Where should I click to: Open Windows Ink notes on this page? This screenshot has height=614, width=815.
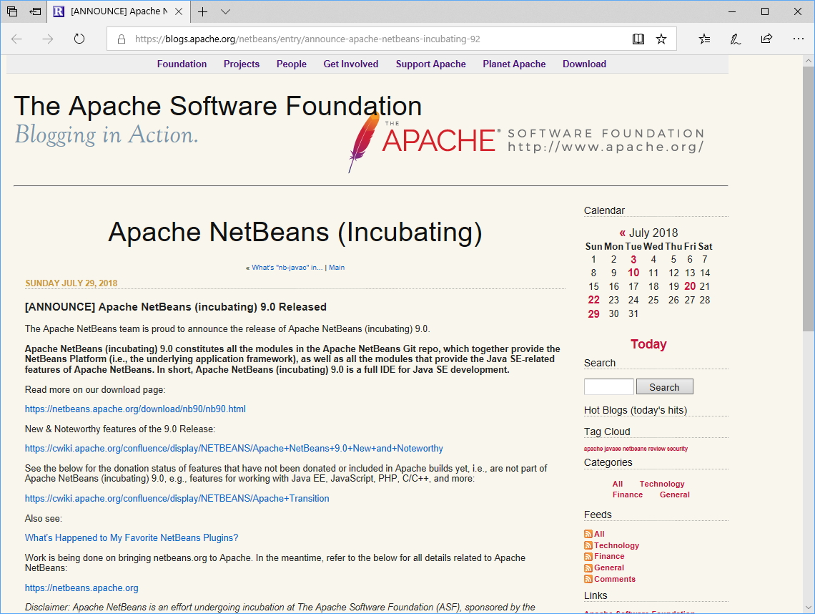[x=735, y=39]
